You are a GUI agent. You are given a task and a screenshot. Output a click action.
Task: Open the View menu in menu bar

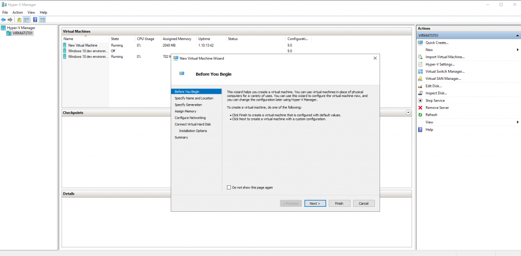pos(31,12)
